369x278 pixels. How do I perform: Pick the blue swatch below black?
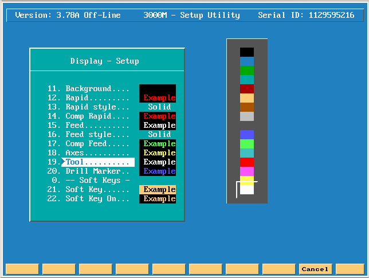point(247,61)
